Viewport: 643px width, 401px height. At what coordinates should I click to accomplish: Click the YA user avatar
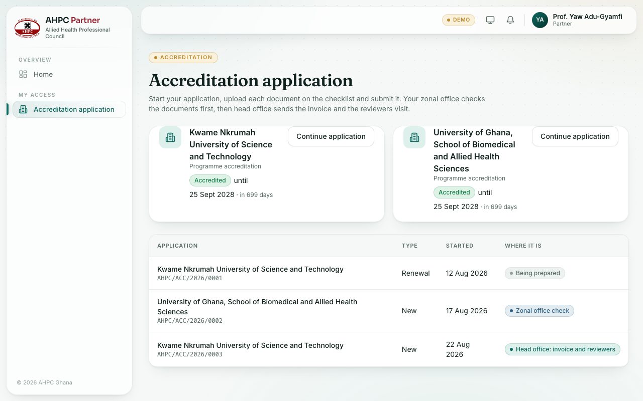pos(540,20)
